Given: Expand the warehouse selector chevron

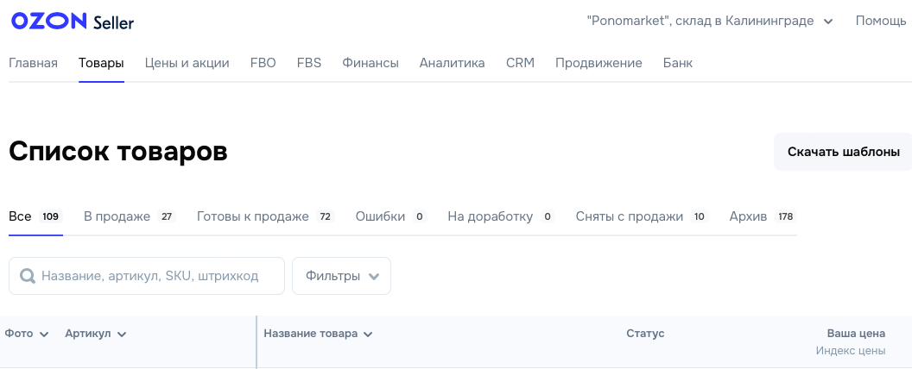Looking at the screenshot, I should [828, 22].
